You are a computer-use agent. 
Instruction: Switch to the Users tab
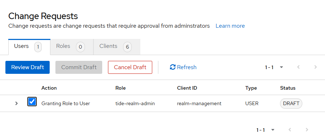(x=29, y=47)
